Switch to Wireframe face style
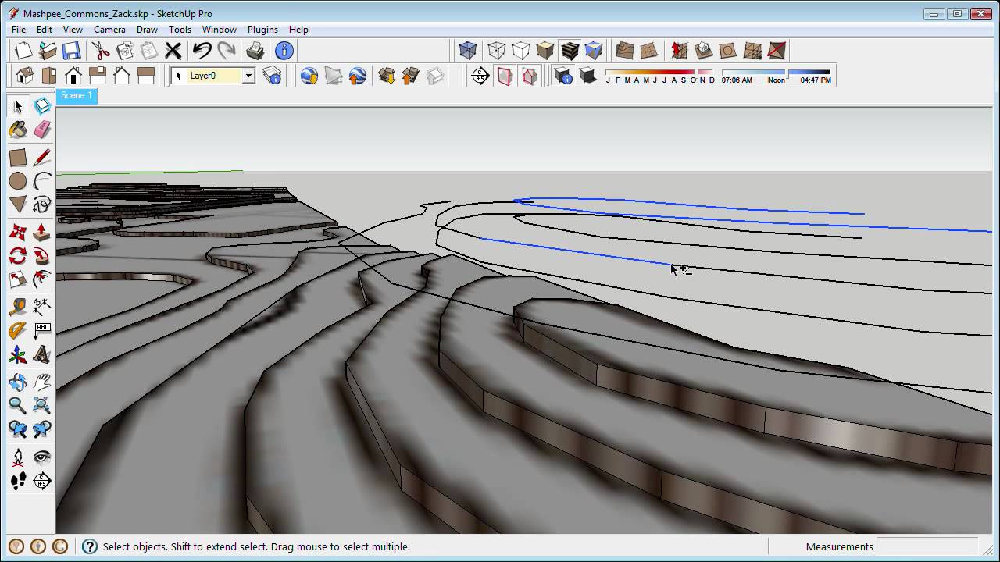The height and width of the screenshot is (562, 1000). pyautogui.click(x=497, y=51)
